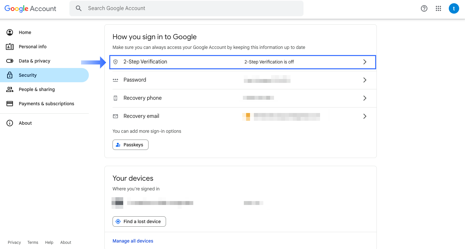Image resolution: width=465 pixels, height=249 pixels.
Task: Click the search magnifier icon
Action: pyautogui.click(x=79, y=8)
